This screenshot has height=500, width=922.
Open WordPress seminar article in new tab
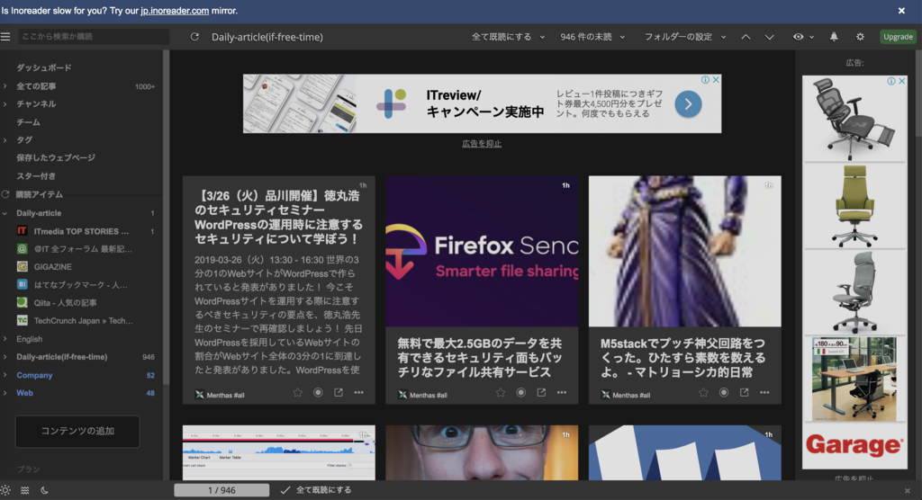[x=339, y=392]
